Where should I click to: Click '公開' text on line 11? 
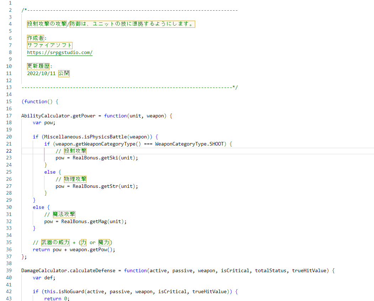point(64,73)
